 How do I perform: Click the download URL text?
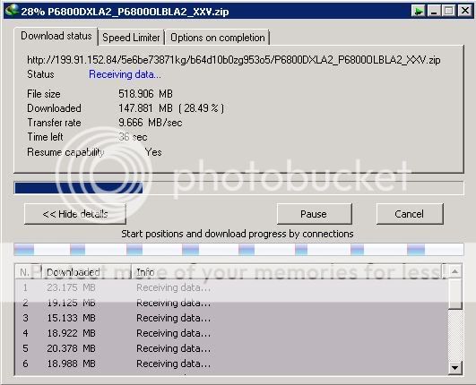[234, 60]
